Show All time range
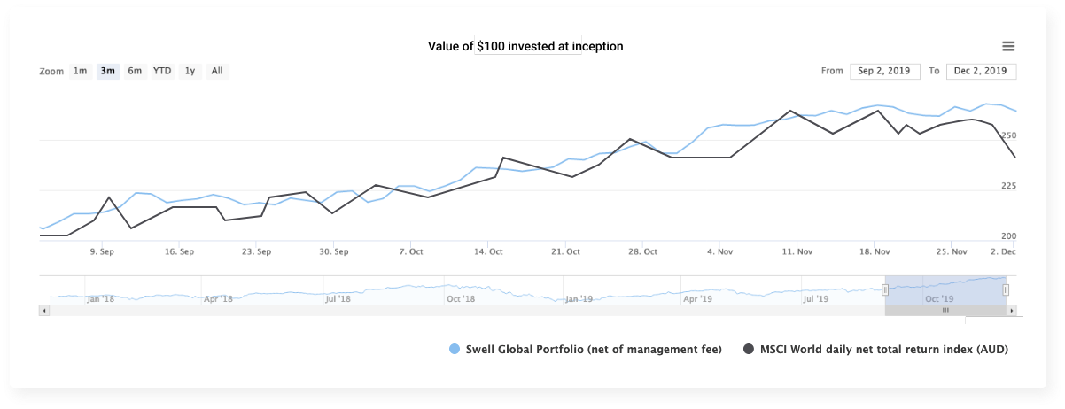The height and width of the screenshot is (409, 1065). [217, 71]
